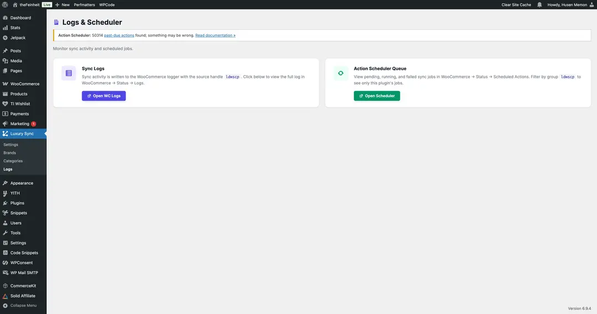Open the notifications bell icon
This screenshot has height=314, width=597.
(x=540, y=4)
